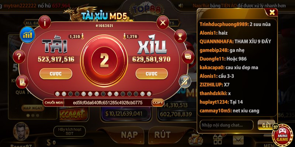This screenshot has height=147, width=295.
Task: Place a bet with CƯỢC under XỈU
Action: 152,74
